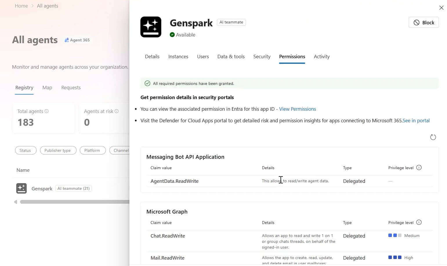447x266 pixels.
Task: Click the Genspark icon in the agents list
Action: coord(21,188)
